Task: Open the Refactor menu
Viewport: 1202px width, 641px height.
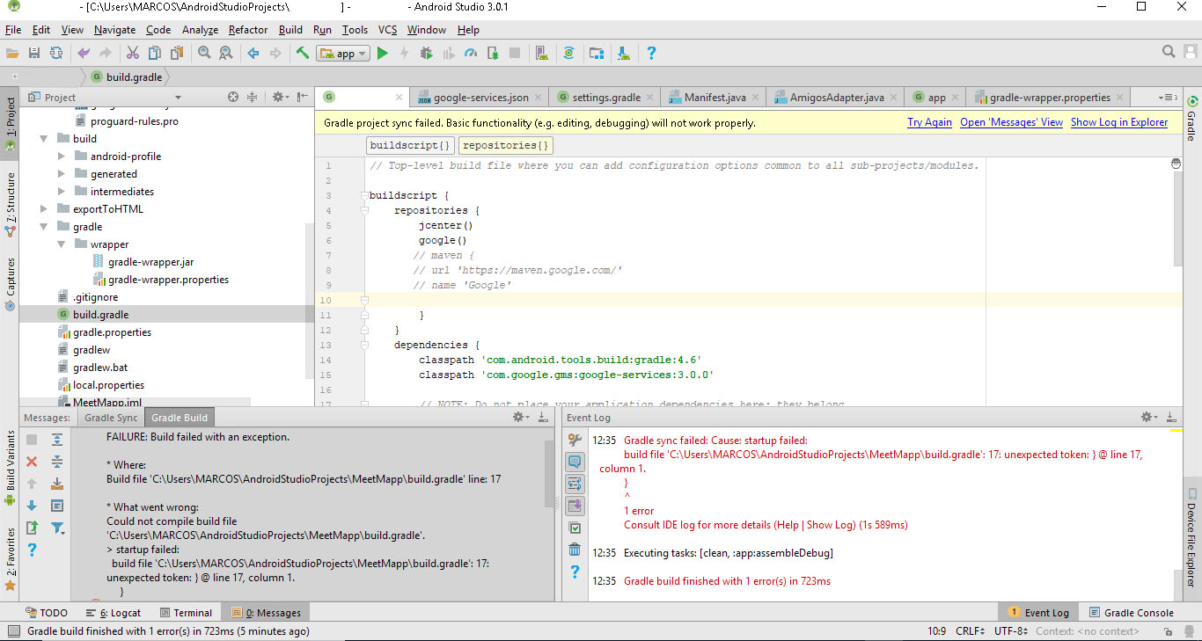Action: tap(248, 30)
